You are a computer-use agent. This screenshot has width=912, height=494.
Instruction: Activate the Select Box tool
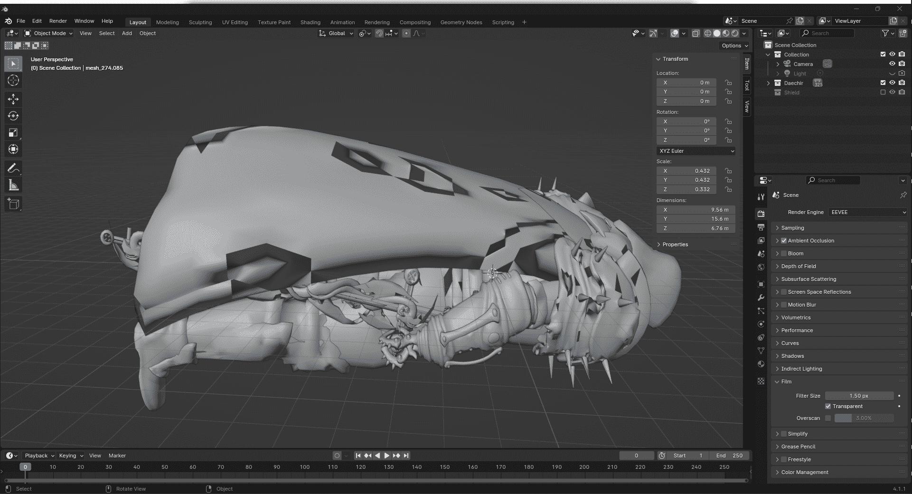pyautogui.click(x=13, y=64)
